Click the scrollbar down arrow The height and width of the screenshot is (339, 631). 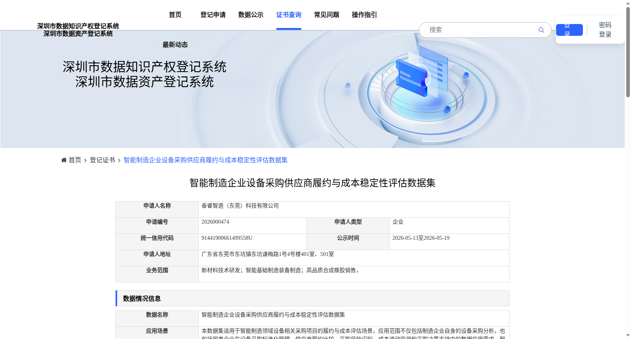[628, 335]
